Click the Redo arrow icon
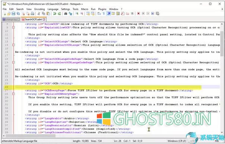 pos(59,14)
